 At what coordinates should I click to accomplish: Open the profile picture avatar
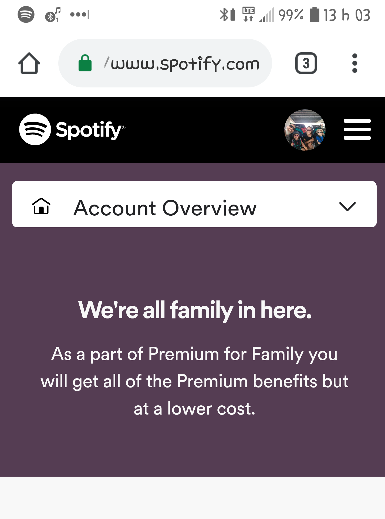pyautogui.click(x=305, y=130)
